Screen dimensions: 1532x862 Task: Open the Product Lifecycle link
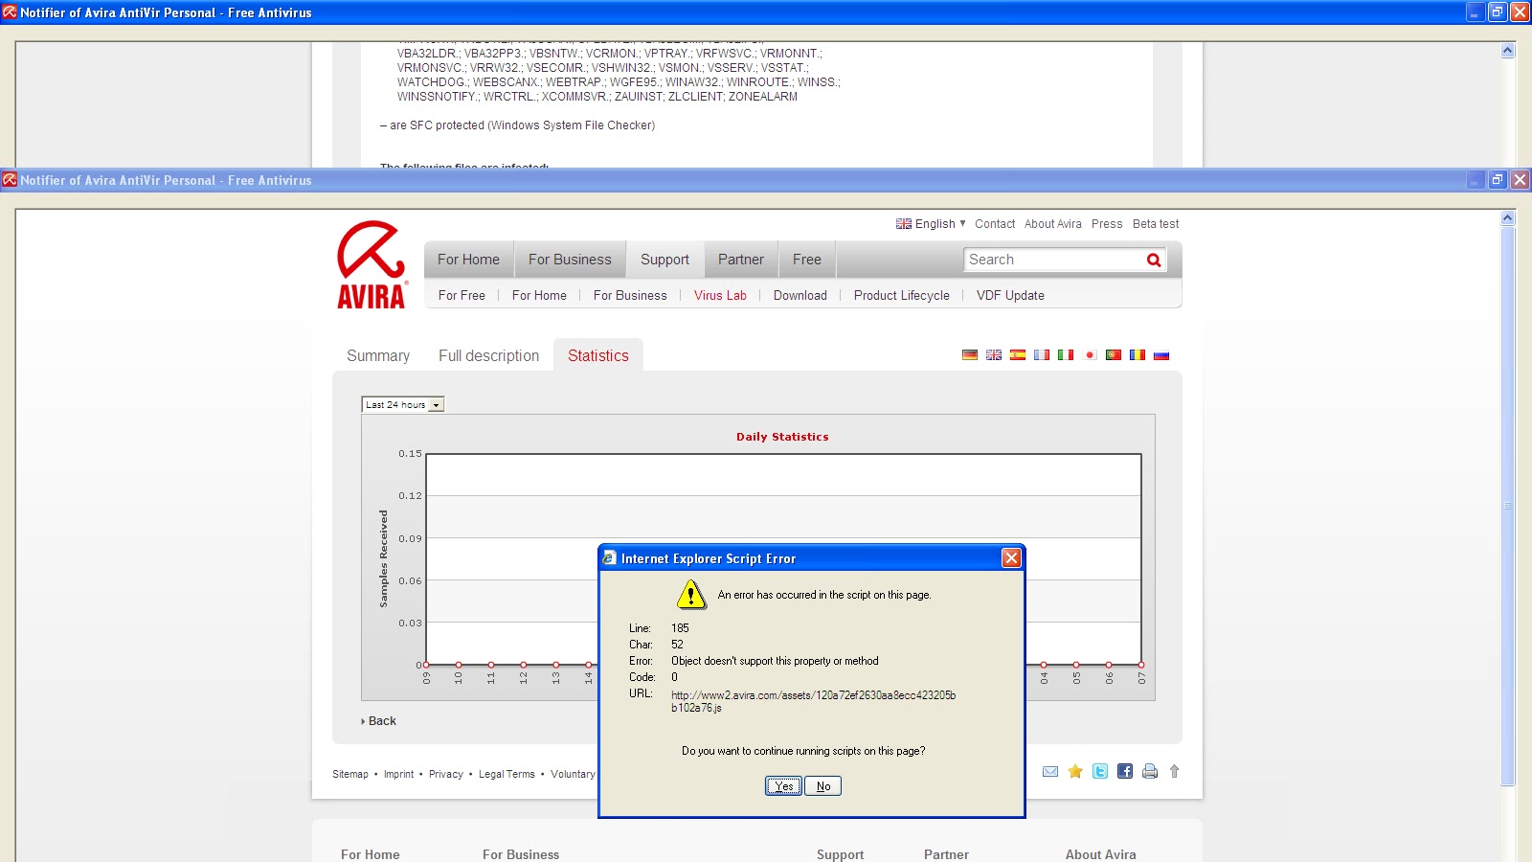[x=902, y=296]
